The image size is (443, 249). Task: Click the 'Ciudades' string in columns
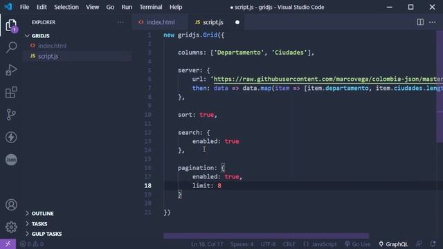[x=289, y=53]
